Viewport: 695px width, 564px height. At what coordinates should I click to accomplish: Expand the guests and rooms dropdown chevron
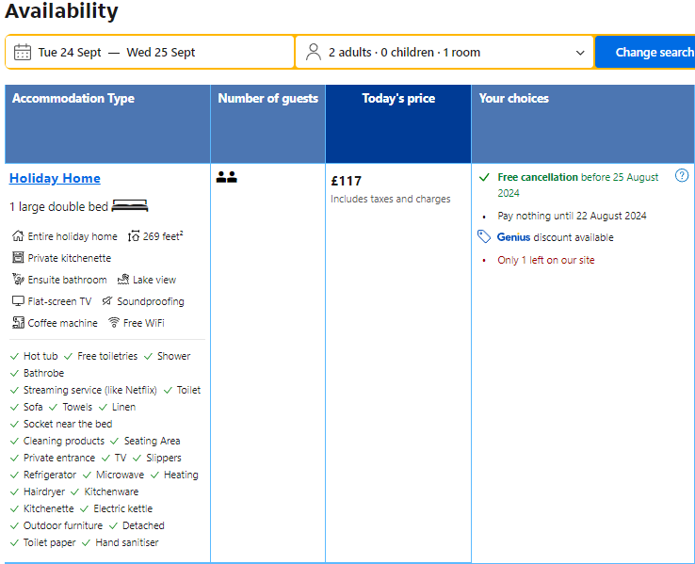580,53
